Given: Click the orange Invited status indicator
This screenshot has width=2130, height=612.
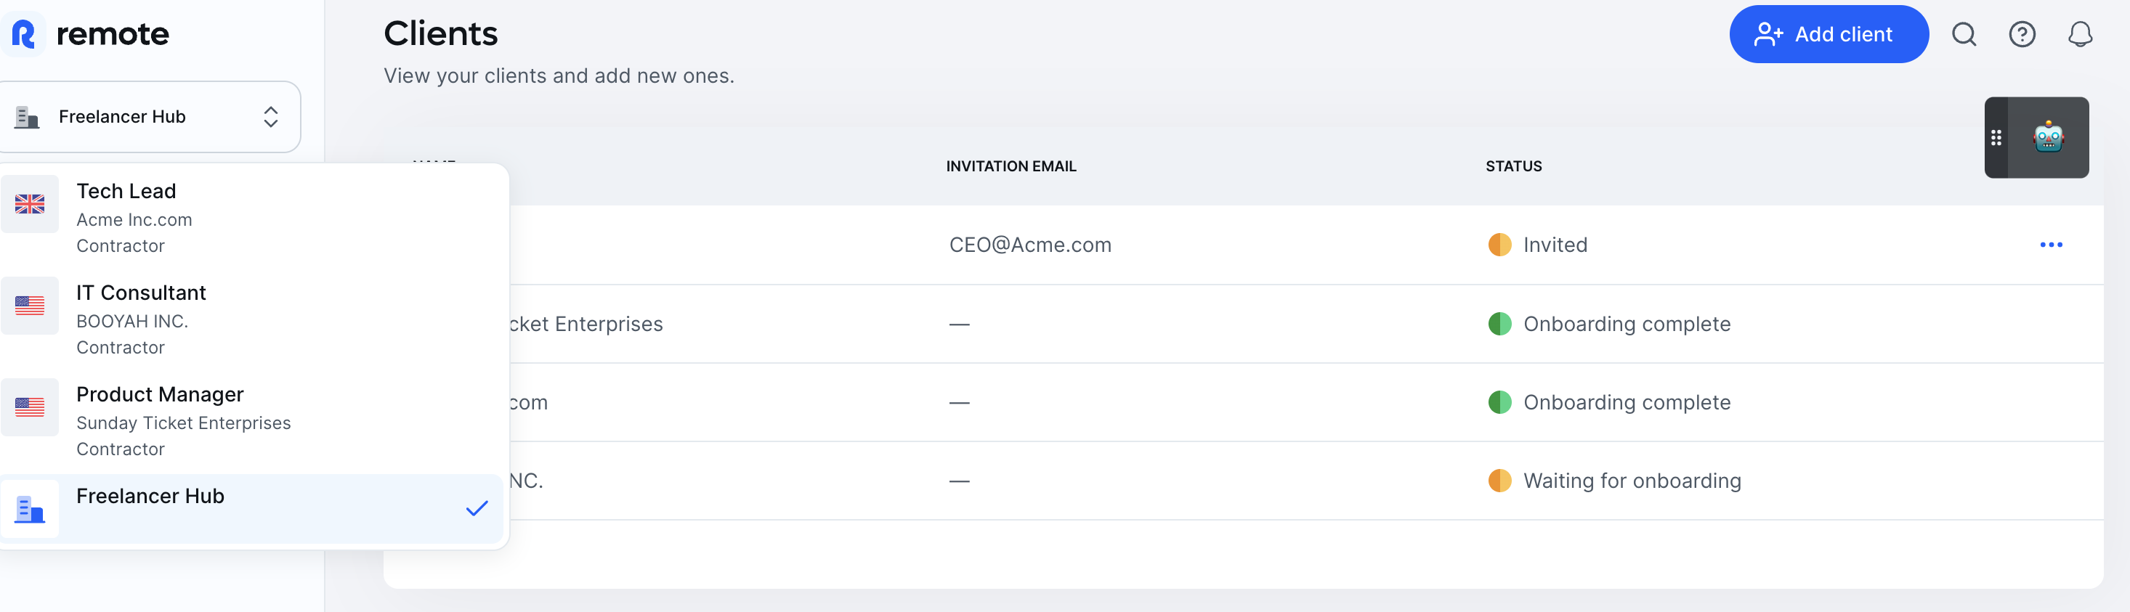Looking at the screenshot, I should pos(1499,245).
